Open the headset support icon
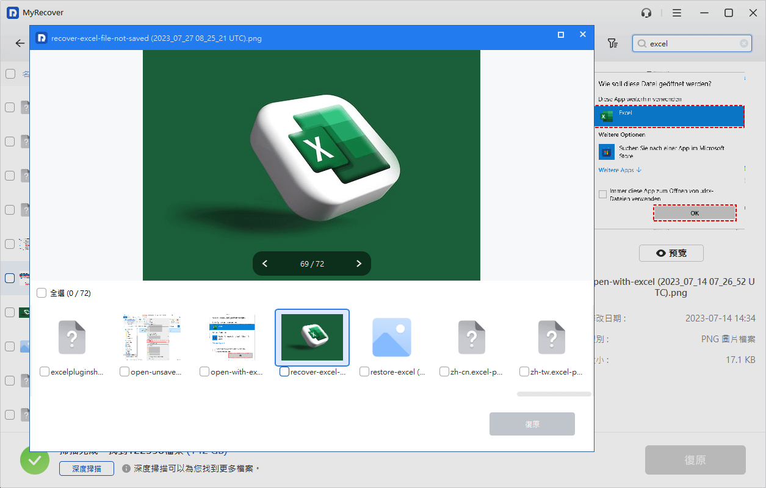Viewport: 766px width, 488px height. coord(646,13)
